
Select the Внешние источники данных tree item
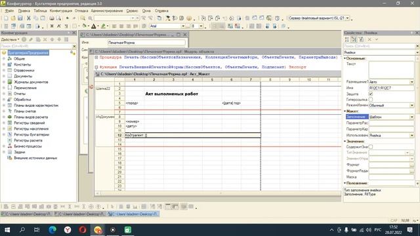[x=35, y=158]
